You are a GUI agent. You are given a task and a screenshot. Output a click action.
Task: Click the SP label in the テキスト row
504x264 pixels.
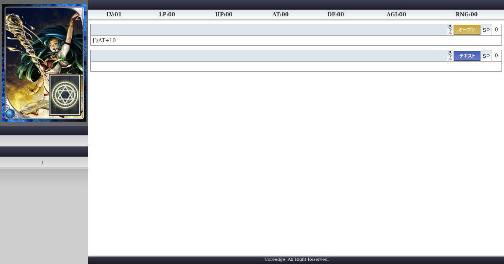486,56
